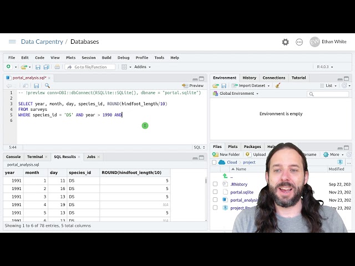Open the project folder path link
The image size is (355, 266).
coord(249,162)
